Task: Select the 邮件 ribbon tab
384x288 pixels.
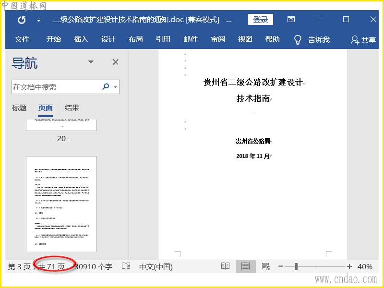Action: pos(191,39)
